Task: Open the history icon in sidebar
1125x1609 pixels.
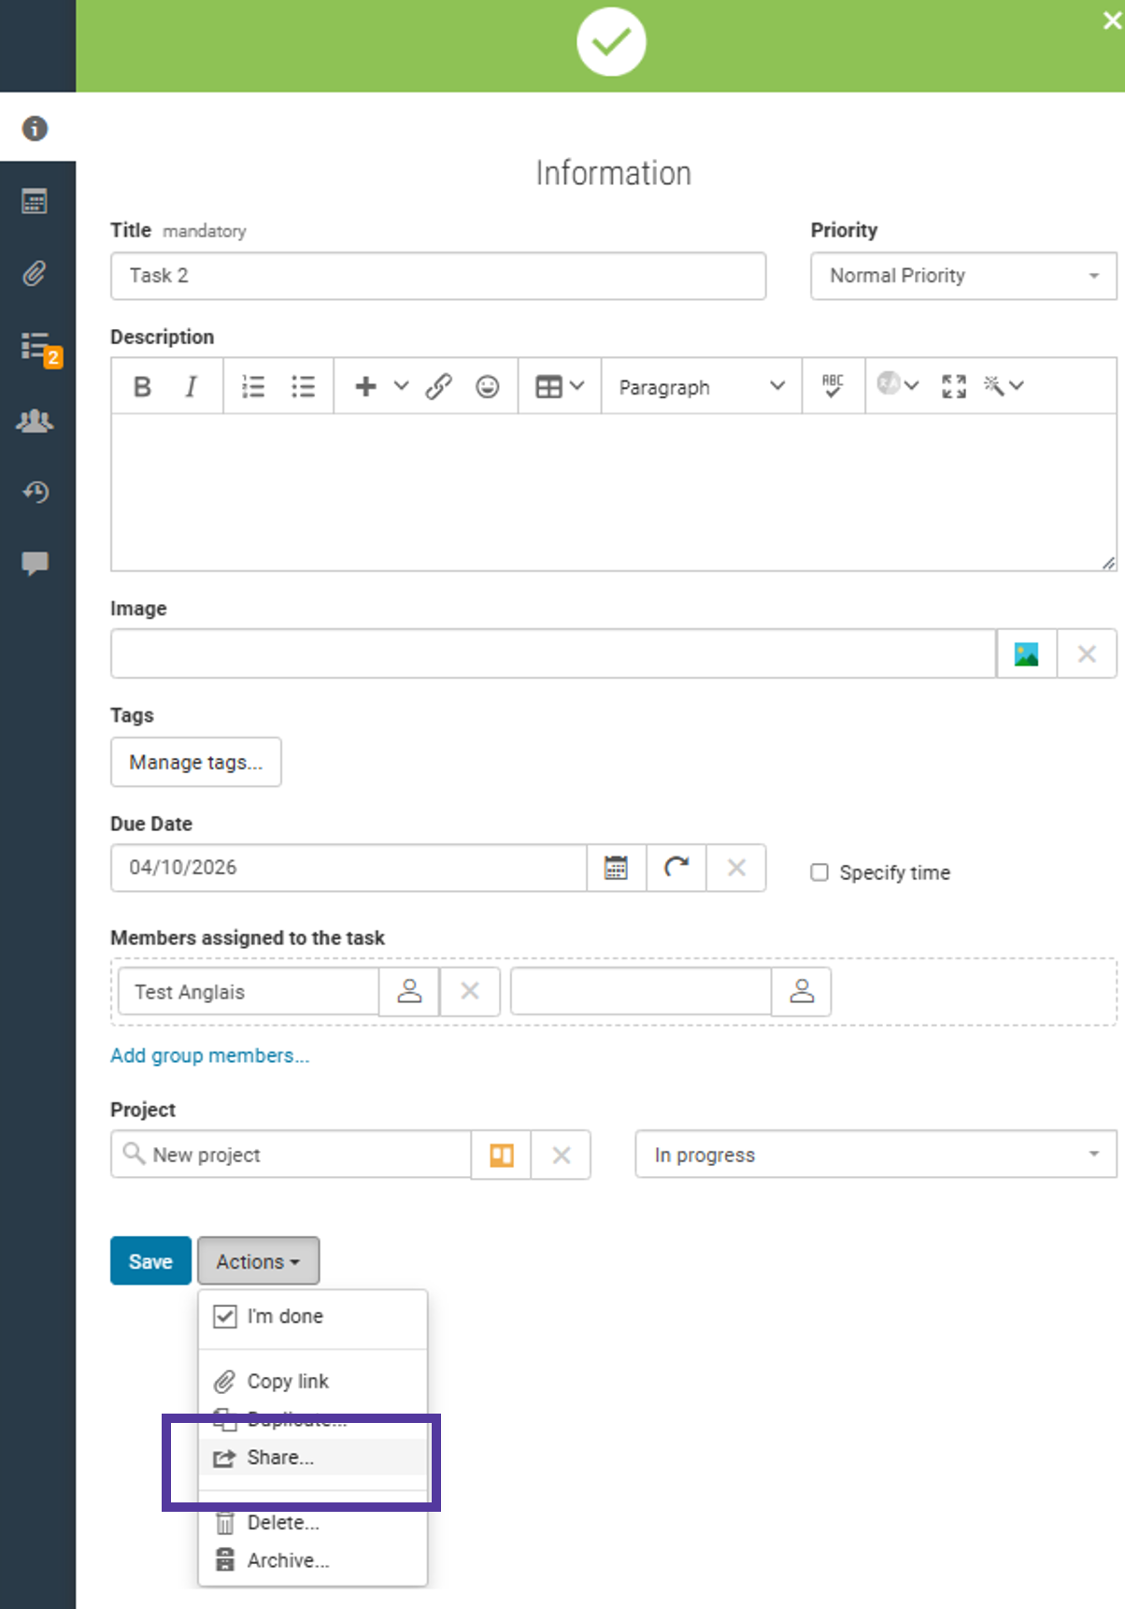Action: click(36, 492)
